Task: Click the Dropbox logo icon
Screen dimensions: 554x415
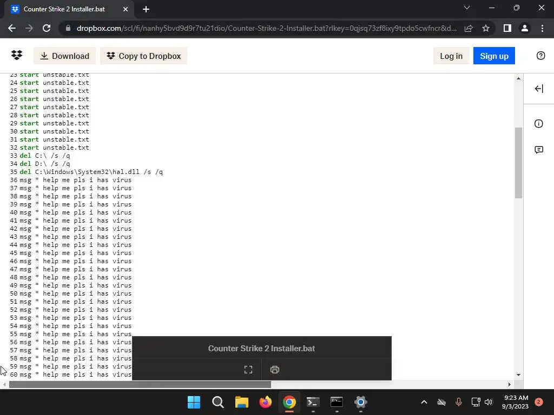Action: coord(17,56)
